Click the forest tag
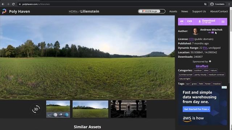The height and width of the screenshot is (130, 232). pos(208,84)
